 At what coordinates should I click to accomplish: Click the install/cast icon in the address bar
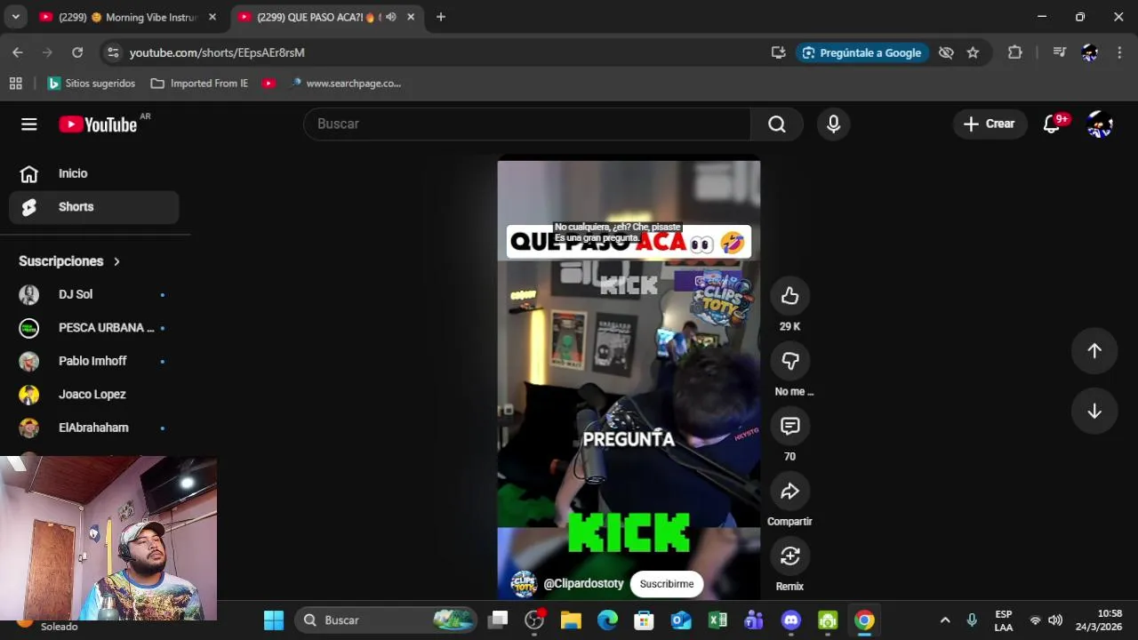(779, 52)
